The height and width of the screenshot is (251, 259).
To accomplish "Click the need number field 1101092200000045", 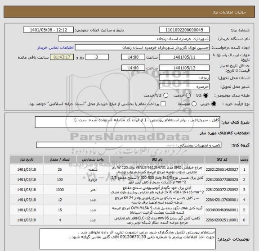I will tap(184, 30).
